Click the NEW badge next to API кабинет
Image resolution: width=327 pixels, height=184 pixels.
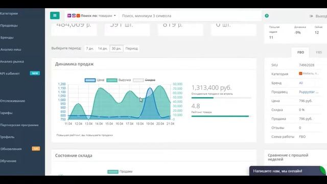(35, 73)
